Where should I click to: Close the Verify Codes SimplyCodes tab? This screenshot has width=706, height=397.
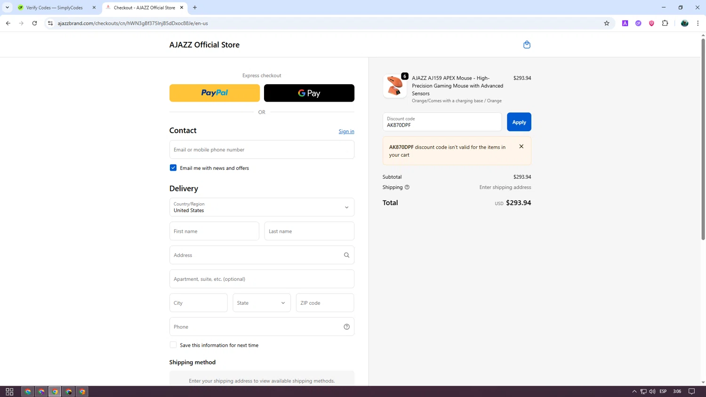pos(94,8)
